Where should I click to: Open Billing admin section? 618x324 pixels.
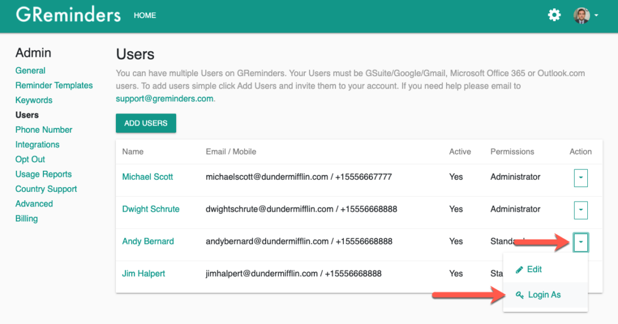(27, 218)
